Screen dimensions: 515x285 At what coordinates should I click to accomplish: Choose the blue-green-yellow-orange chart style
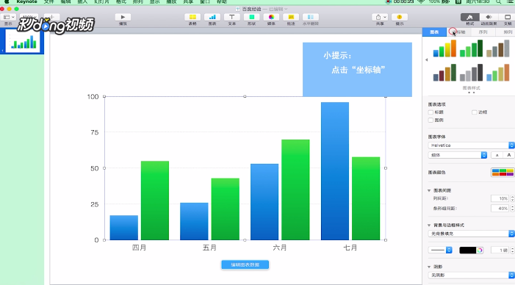[444, 48]
